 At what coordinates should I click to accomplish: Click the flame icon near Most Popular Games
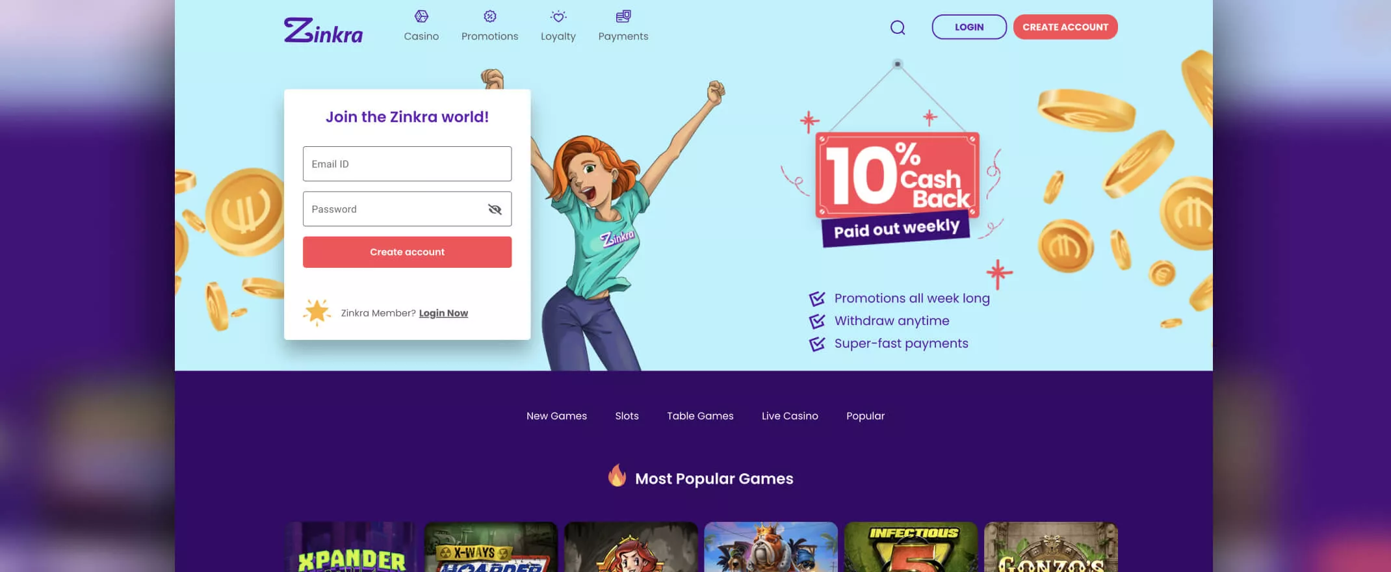617,476
